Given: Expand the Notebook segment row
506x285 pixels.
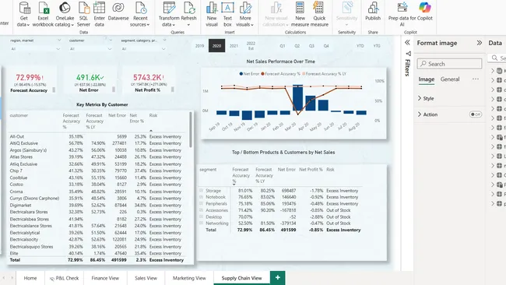Looking at the screenshot, I should (x=201, y=197).
